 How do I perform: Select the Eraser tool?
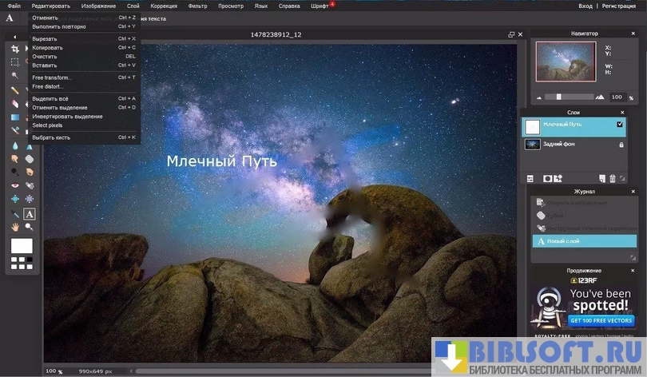pyautogui.click(x=14, y=103)
